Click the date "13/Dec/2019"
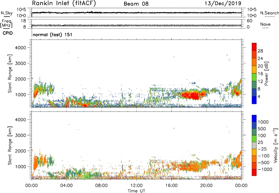Viewport: 279px width, 193px height. click(223, 3)
